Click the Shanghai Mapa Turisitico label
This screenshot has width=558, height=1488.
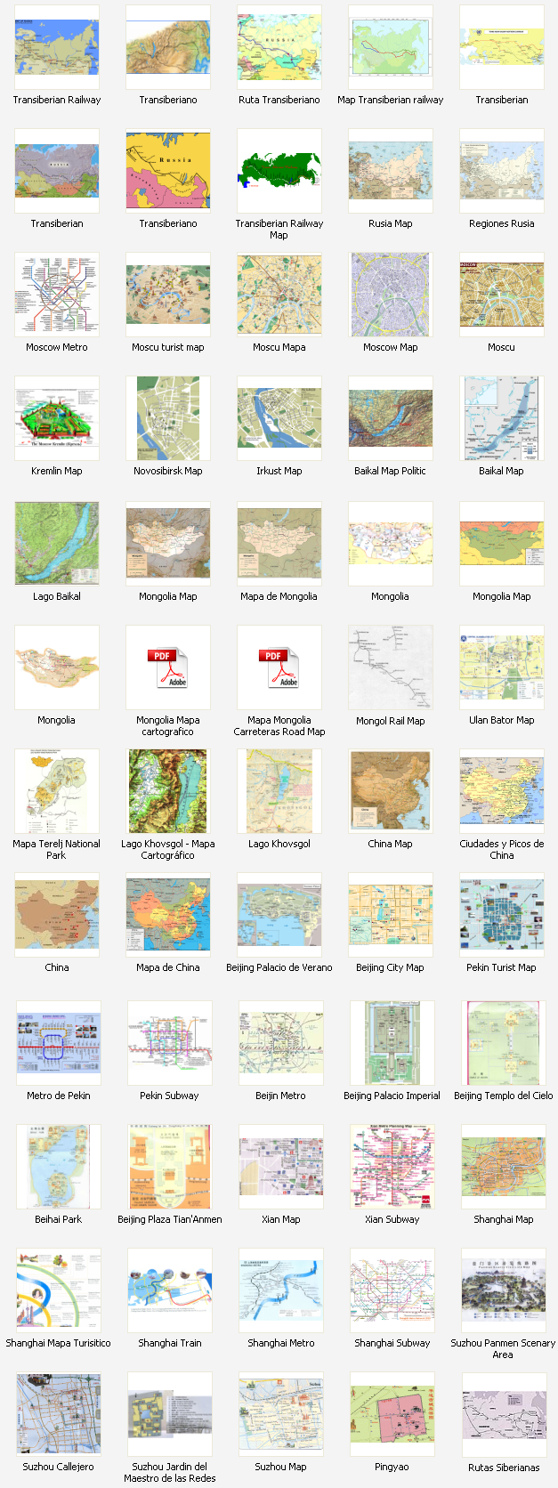tap(59, 1343)
